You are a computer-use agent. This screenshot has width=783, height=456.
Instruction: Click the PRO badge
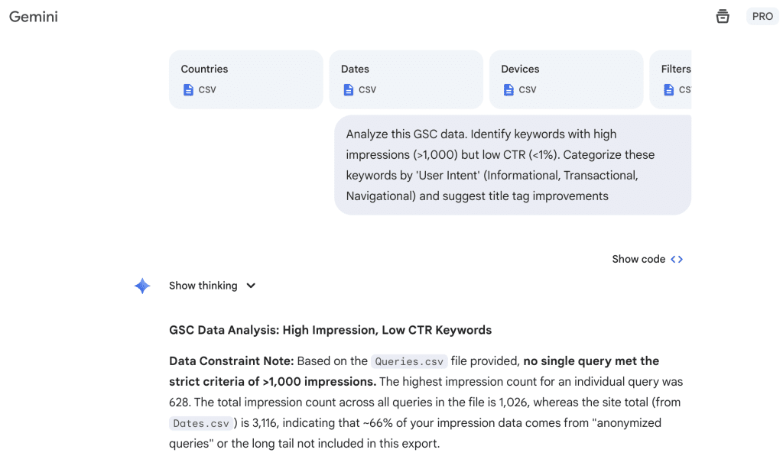pos(762,15)
